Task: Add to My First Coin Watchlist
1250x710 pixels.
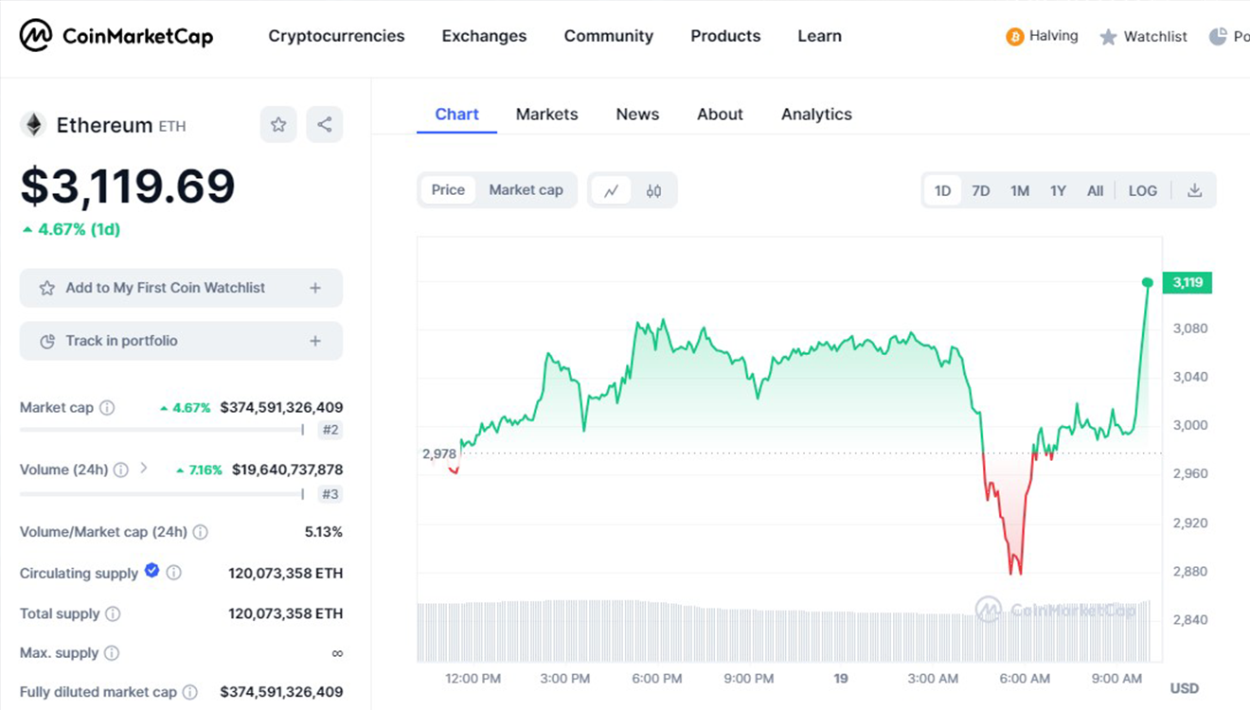Action: click(x=181, y=288)
